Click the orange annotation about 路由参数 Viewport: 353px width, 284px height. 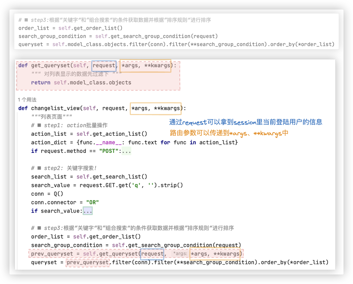(x=229, y=133)
